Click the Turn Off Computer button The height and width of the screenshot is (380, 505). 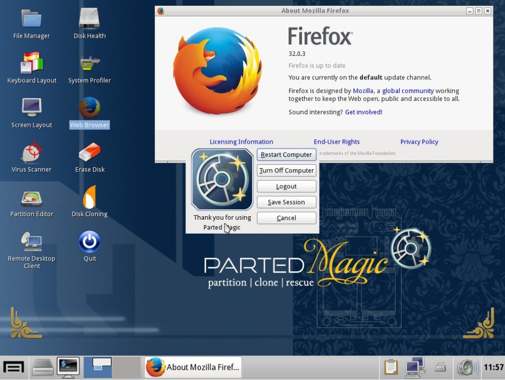click(286, 171)
